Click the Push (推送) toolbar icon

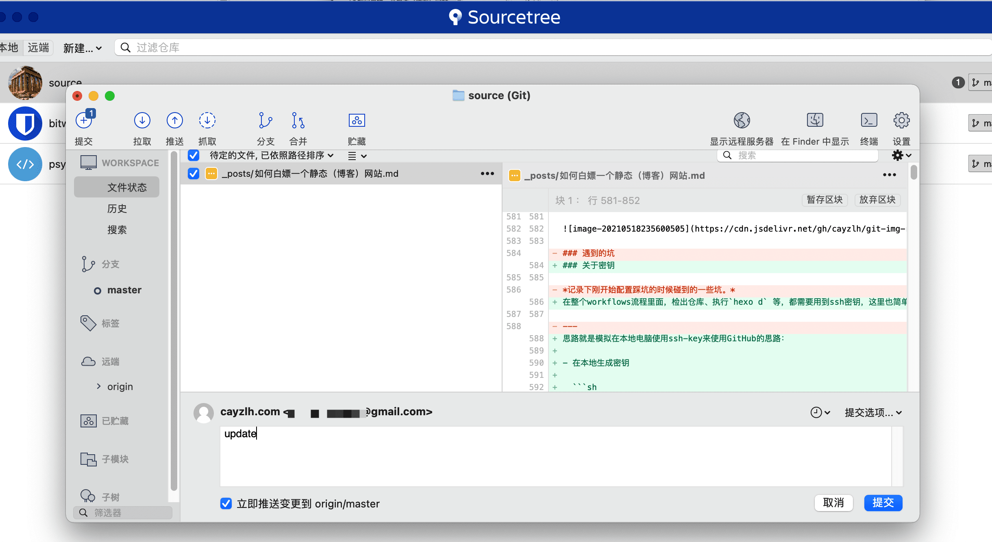pyautogui.click(x=174, y=121)
